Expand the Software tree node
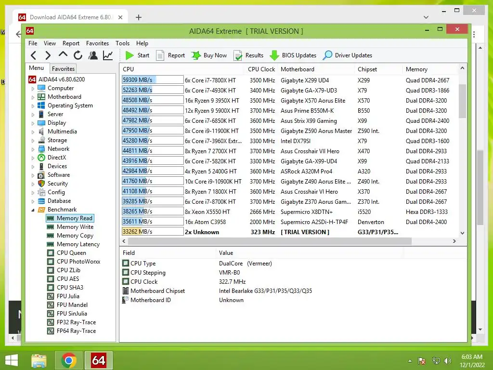 pyautogui.click(x=33, y=175)
